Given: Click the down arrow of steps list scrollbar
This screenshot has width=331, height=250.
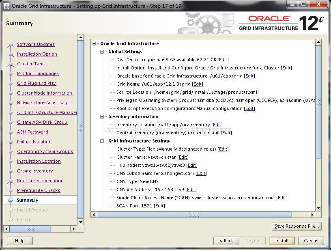Looking at the screenshot, I should [x=81, y=222].
